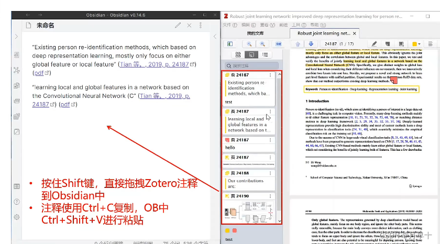The width and height of the screenshot is (440, 244).
Task: Open Zotero 帮助 (H) menu
Action: tap(318, 25)
